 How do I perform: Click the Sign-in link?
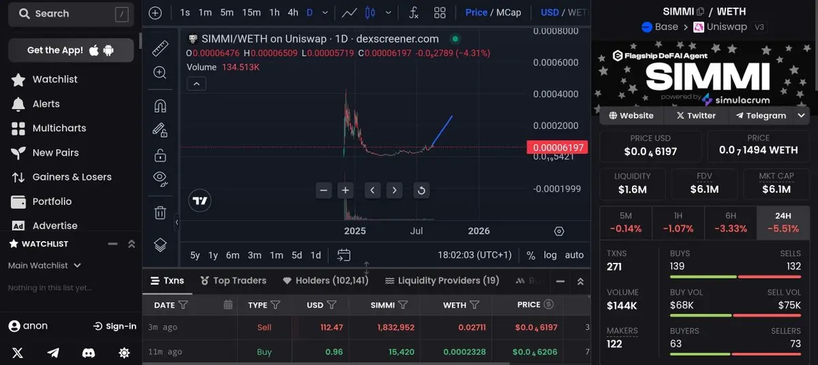[x=115, y=326]
